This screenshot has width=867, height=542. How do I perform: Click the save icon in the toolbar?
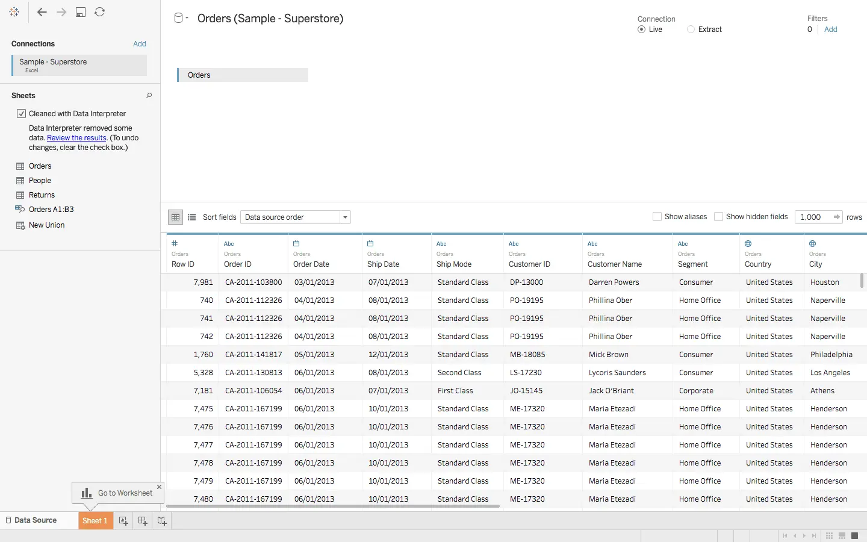pos(81,12)
